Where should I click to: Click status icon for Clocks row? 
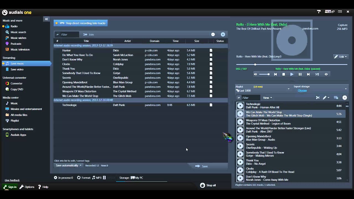(211, 64)
